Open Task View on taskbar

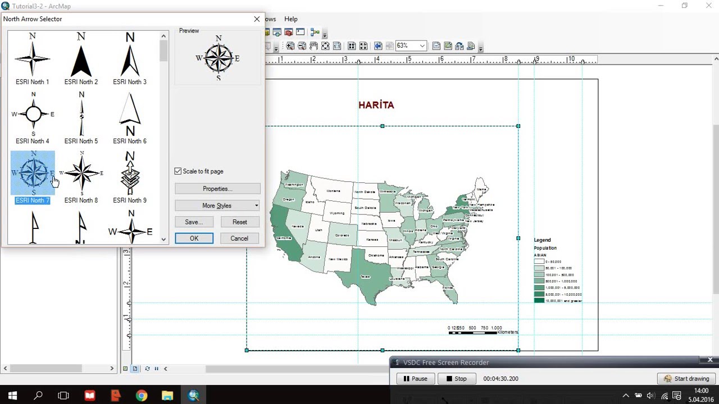click(63, 396)
